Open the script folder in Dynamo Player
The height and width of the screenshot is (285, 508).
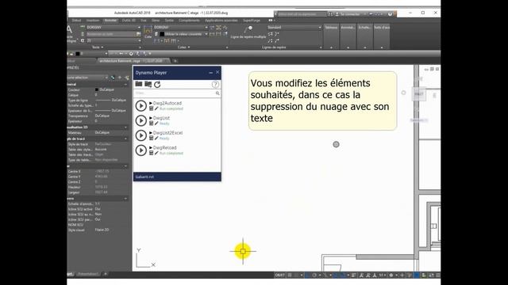(x=139, y=84)
